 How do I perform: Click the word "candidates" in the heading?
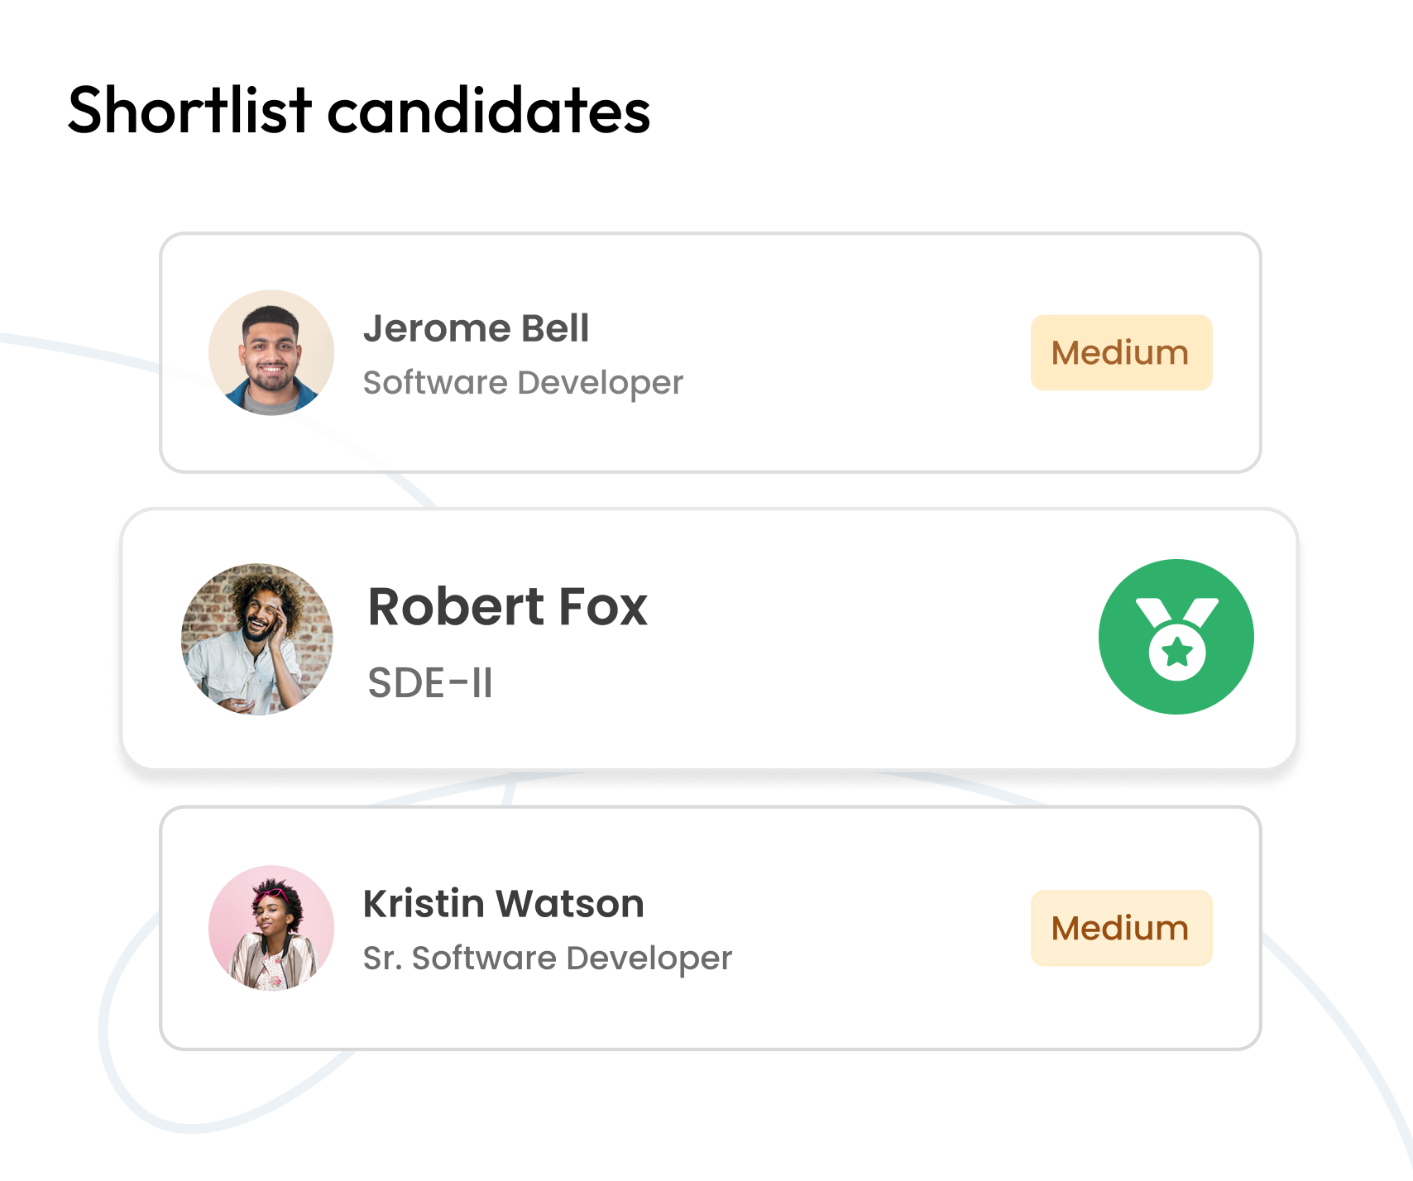(x=489, y=112)
